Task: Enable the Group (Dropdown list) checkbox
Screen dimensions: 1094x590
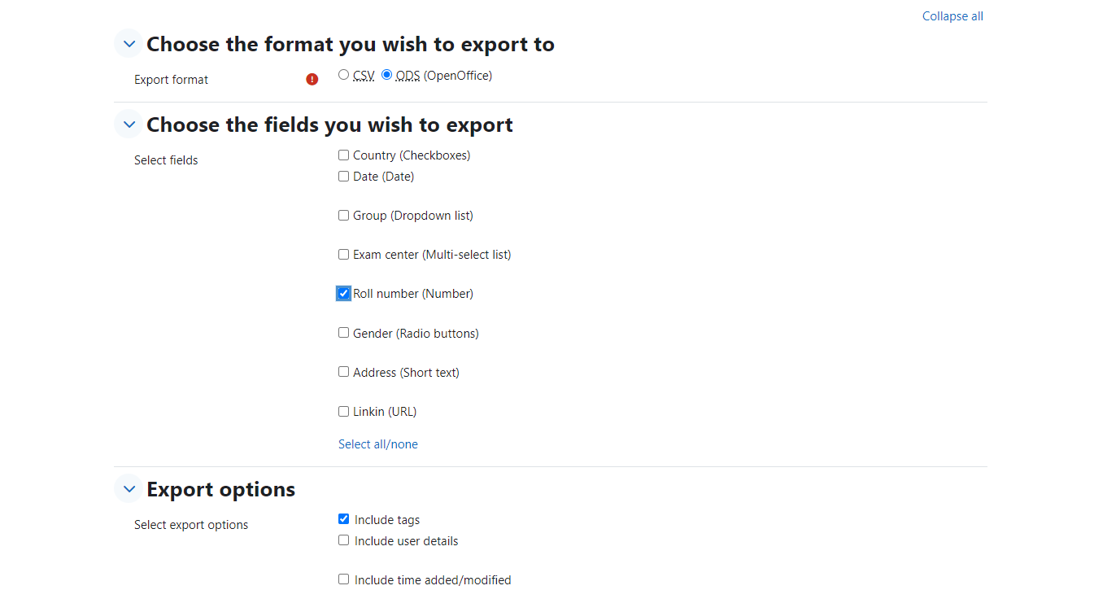Action: pos(343,216)
